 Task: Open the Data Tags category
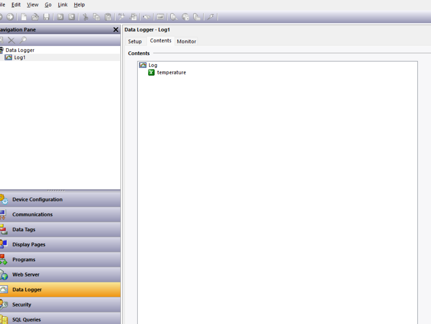click(24, 230)
